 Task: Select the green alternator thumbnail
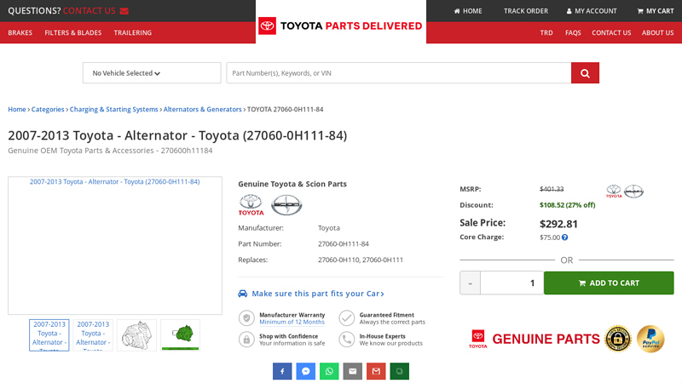coord(180,334)
